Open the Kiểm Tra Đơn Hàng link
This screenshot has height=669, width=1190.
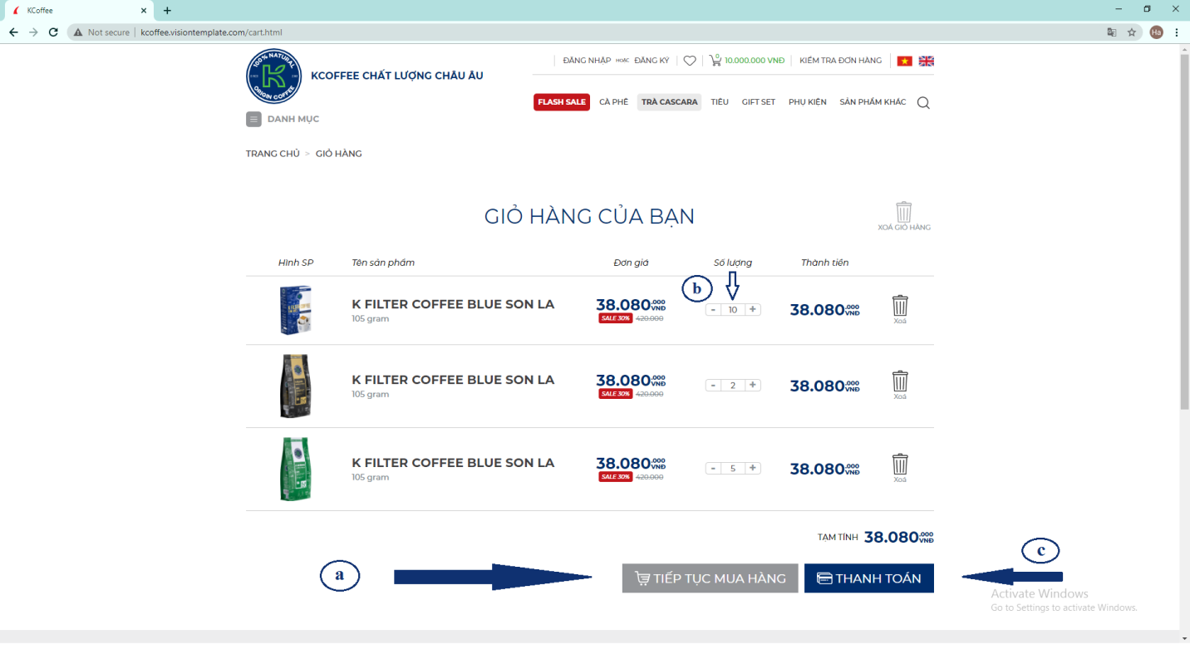coord(840,61)
